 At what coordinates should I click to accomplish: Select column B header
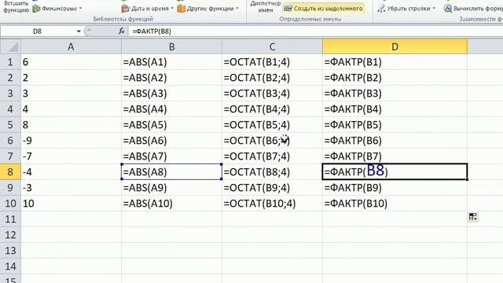(x=171, y=46)
